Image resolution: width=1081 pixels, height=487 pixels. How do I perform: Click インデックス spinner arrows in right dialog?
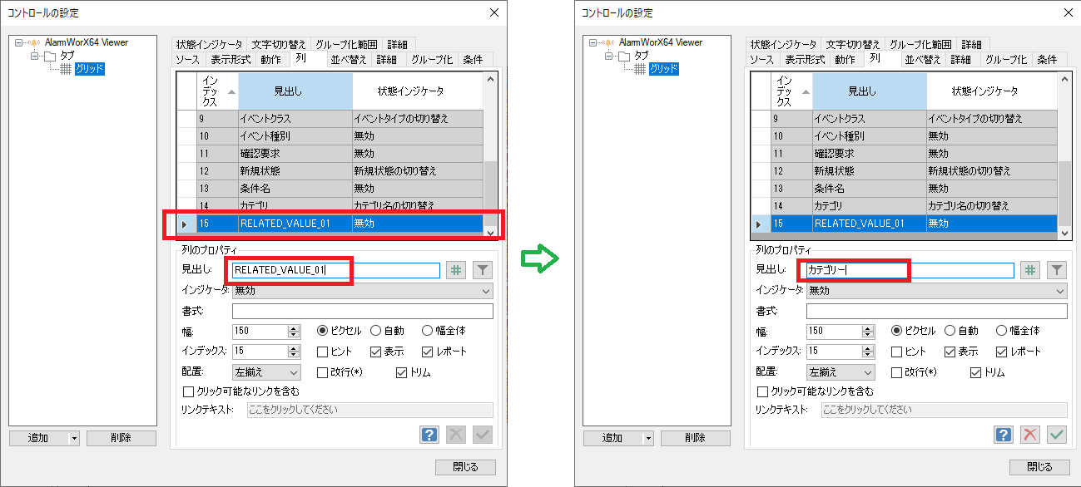[x=867, y=351]
